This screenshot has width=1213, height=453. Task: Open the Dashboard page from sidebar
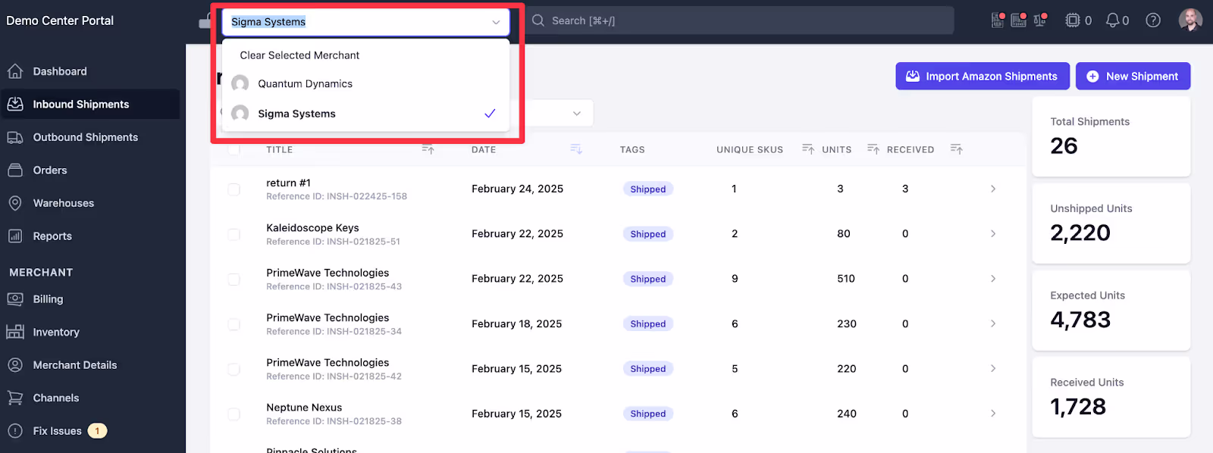(59, 71)
